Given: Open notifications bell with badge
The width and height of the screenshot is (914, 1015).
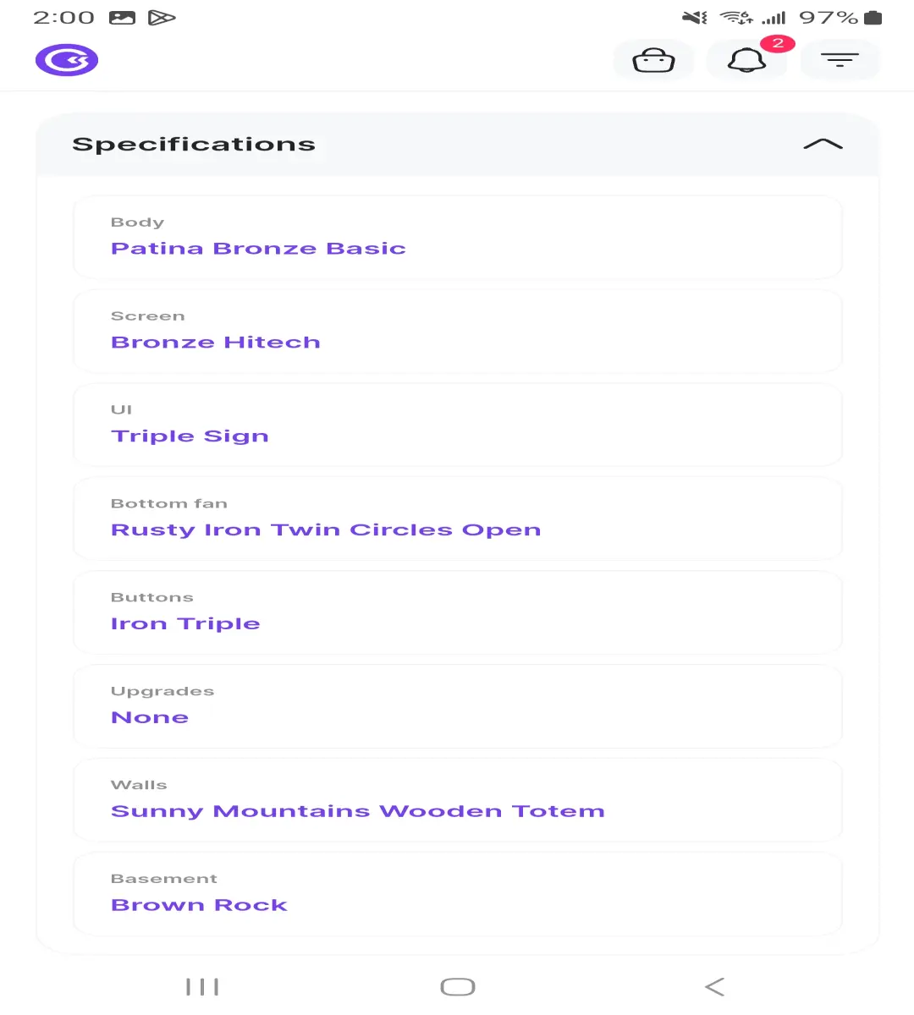Looking at the screenshot, I should [747, 60].
